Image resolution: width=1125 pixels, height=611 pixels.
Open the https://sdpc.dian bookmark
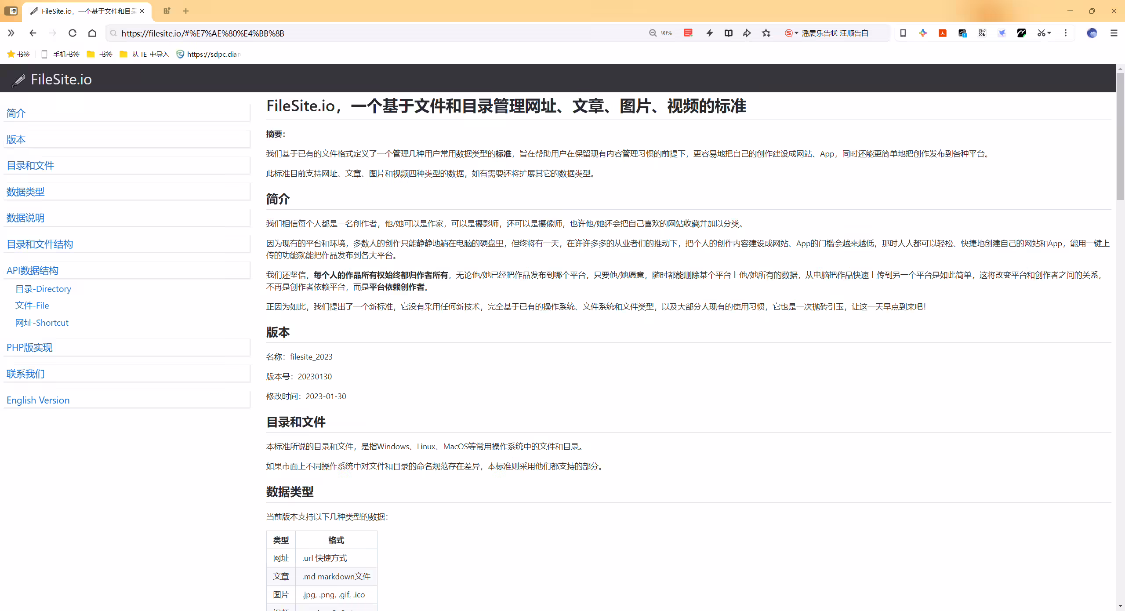click(208, 54)
